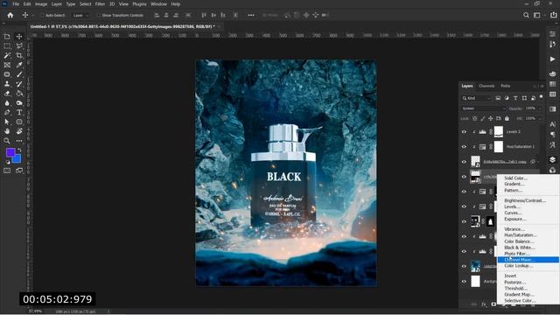The image size is (560, 315).
Task: Open the Auto-Select Layer dropdown
Action: pyautogui.click(x=80, y=16)
